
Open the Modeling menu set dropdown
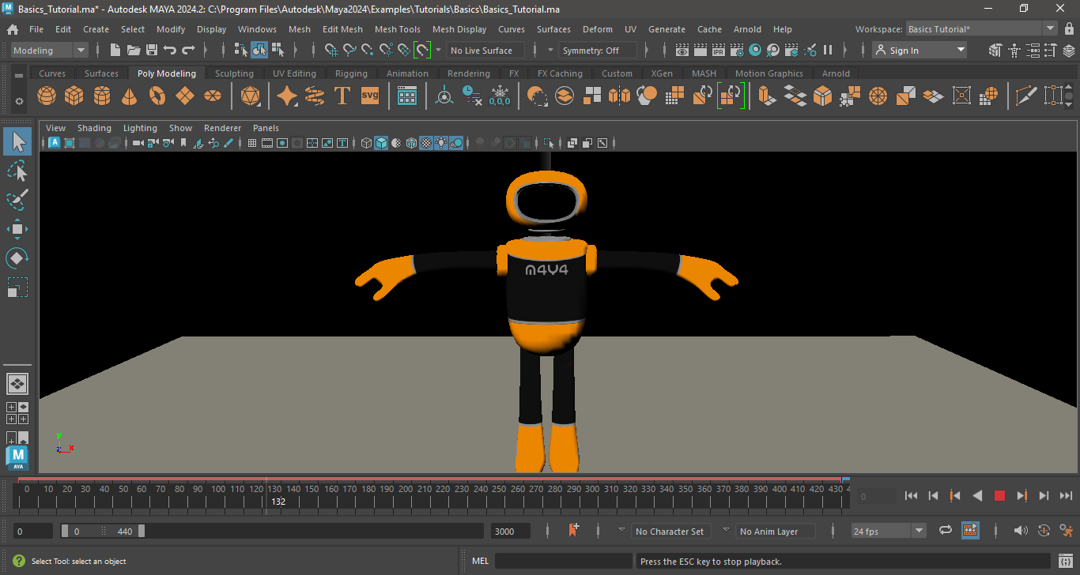coord(80,50)
